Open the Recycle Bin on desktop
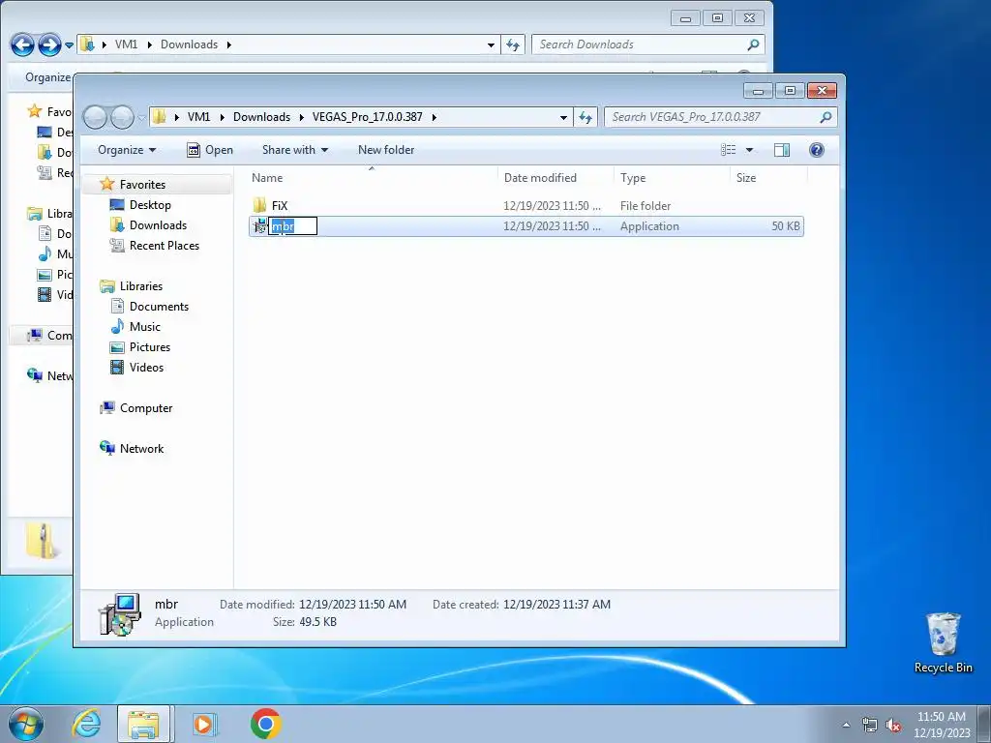 click(943, 642)
